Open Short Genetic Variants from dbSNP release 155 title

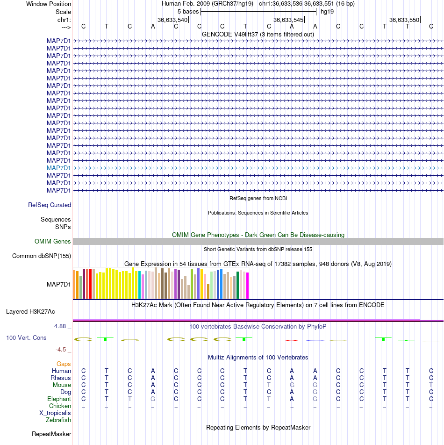coord(258,249)
